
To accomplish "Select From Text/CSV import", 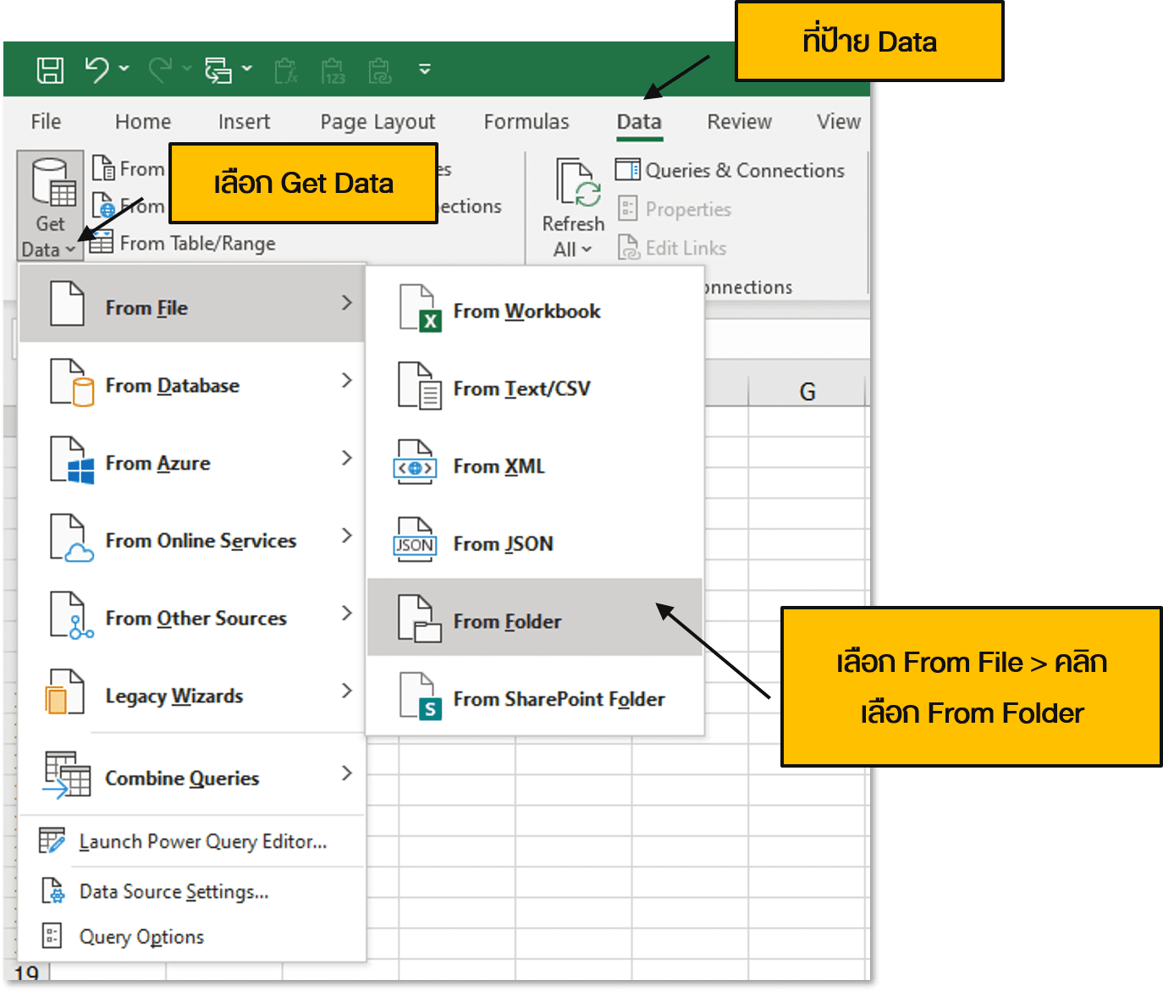I will pos(521,388).
